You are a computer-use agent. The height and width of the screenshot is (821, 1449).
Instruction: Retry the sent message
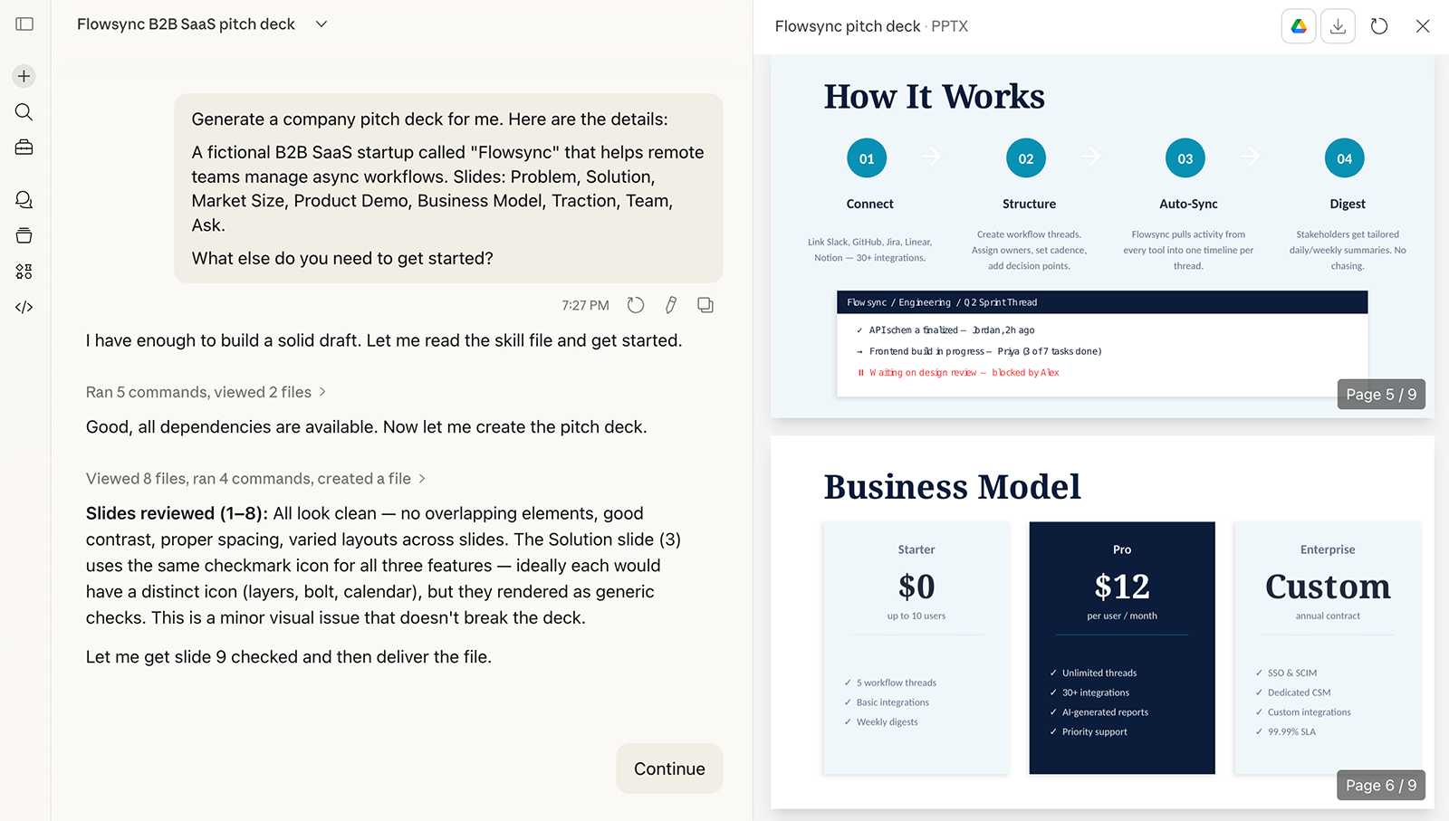click(636, 305)
